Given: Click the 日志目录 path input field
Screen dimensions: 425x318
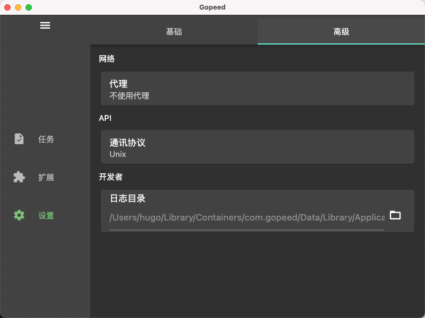Looking at the screenshot, I should tap(246, 217).
